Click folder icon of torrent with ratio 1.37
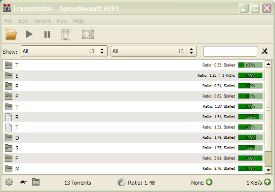Screen dimensions: 275x192 [8, 106]
